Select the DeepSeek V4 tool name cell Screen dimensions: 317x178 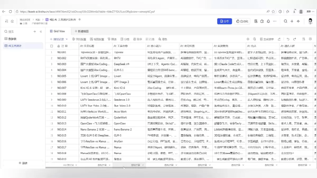point(129,64)
